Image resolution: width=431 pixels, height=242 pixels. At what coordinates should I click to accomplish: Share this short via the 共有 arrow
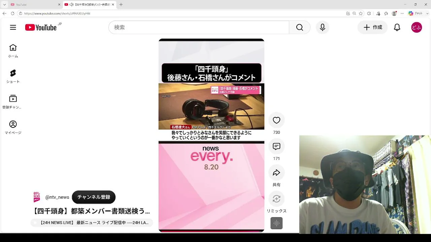276,173
